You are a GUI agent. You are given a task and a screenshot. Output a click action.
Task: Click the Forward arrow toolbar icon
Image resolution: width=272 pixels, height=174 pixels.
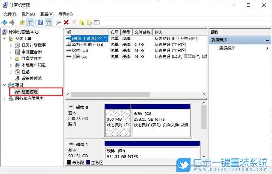coord(12,22)
